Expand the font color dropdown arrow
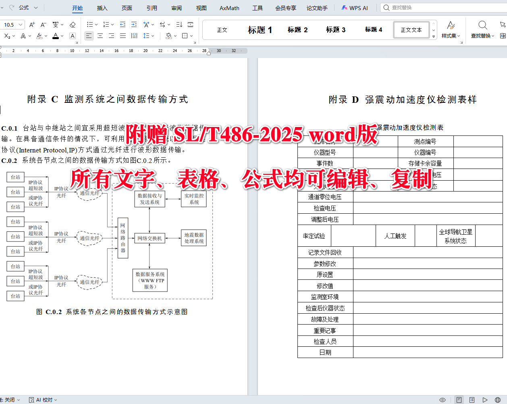The width and height of the screenshot is (507, 404). tap(62, 36)
